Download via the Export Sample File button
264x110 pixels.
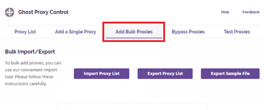(x=230, y=74)
